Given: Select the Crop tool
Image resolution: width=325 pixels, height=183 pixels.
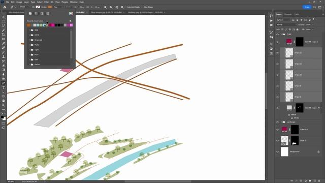Looking at the screenshot, I should pyautogui.click(x=4, y=35).
